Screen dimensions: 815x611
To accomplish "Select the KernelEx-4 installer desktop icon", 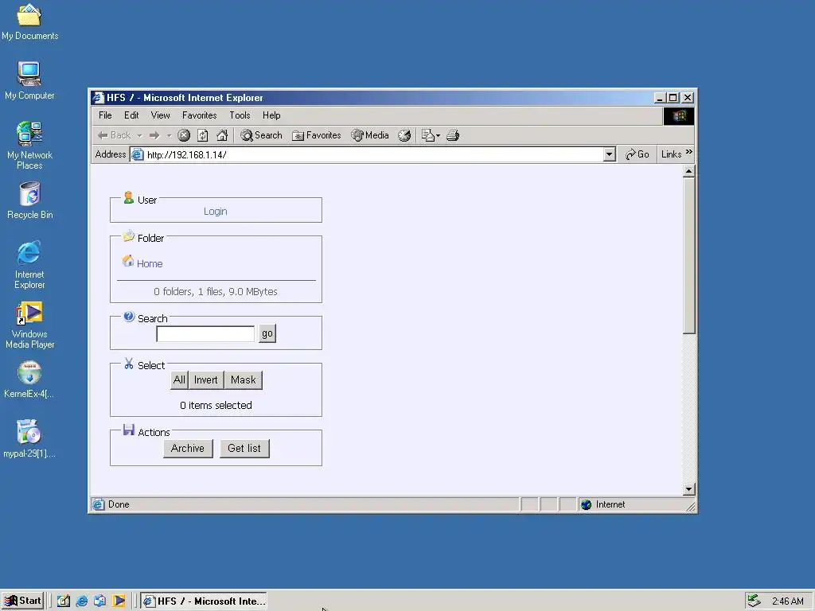I will 29,379.
